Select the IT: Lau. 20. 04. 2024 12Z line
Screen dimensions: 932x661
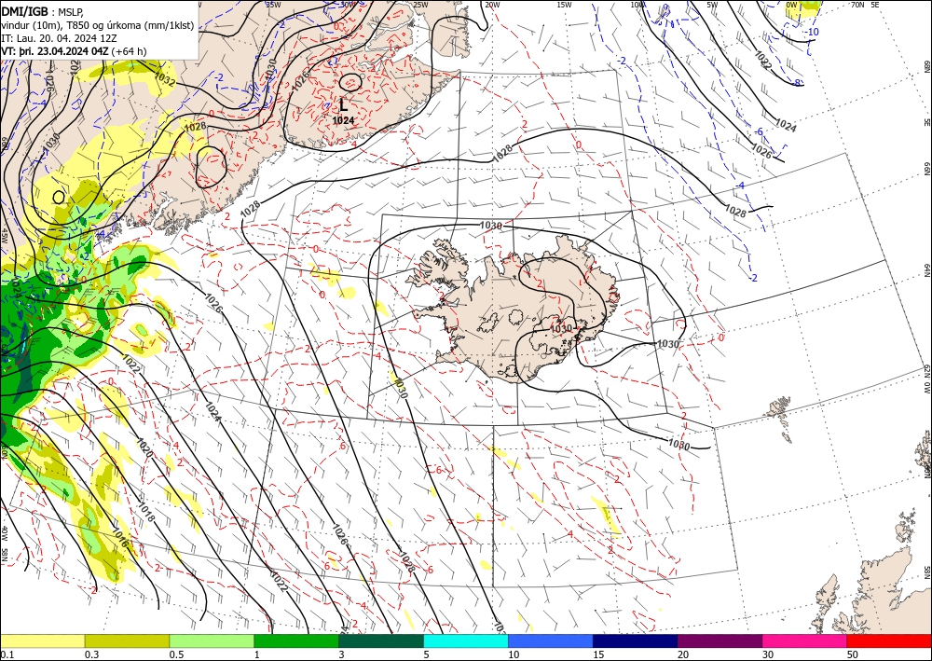[59, 37]
